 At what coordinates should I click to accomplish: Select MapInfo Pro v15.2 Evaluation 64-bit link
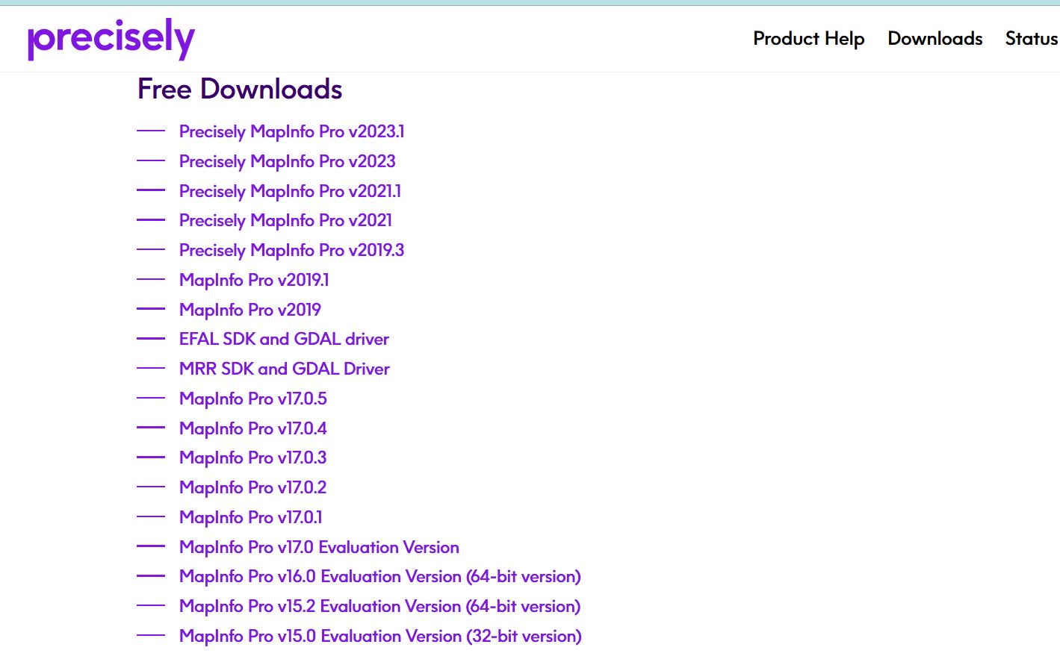(x=379, y=606)
